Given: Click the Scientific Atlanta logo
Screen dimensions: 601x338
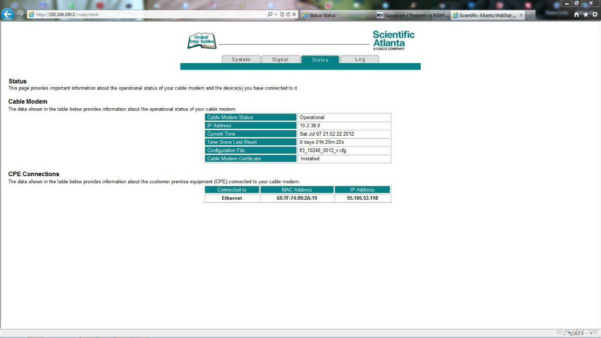Looking at the screenshot, I should (394, 40).
